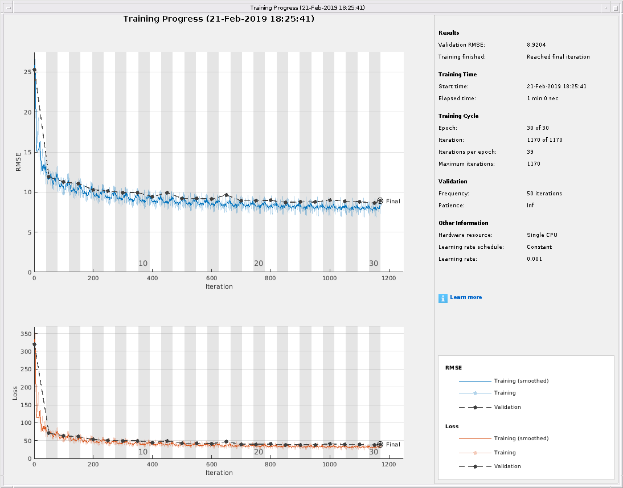
Task: Click Loss Validation legend marker
Action: pos(474,466)
